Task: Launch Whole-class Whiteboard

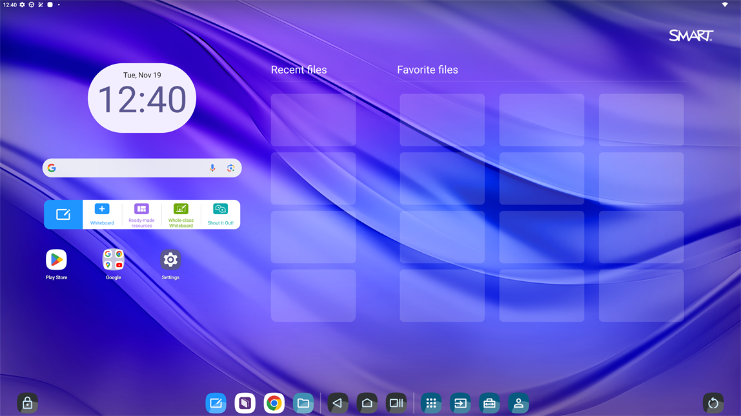Action: (x=181, y=214)
